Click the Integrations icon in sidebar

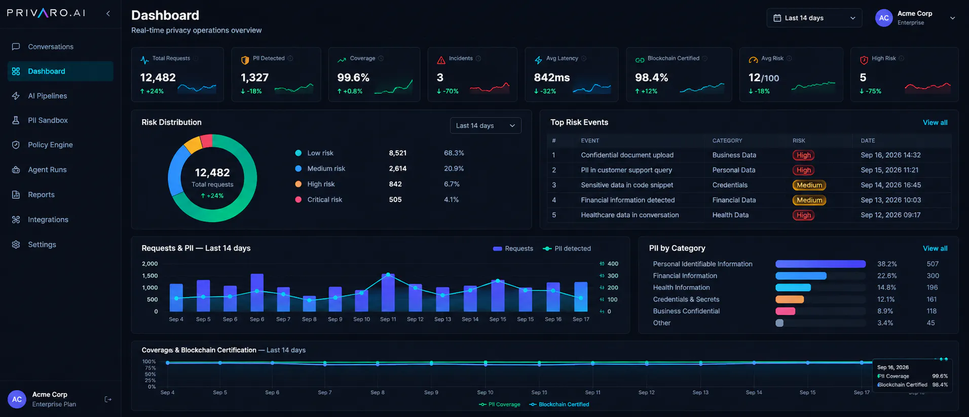point(16,219)
